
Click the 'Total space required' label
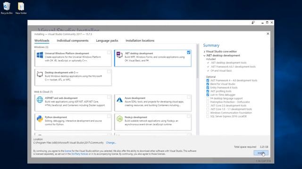point(245,147)
